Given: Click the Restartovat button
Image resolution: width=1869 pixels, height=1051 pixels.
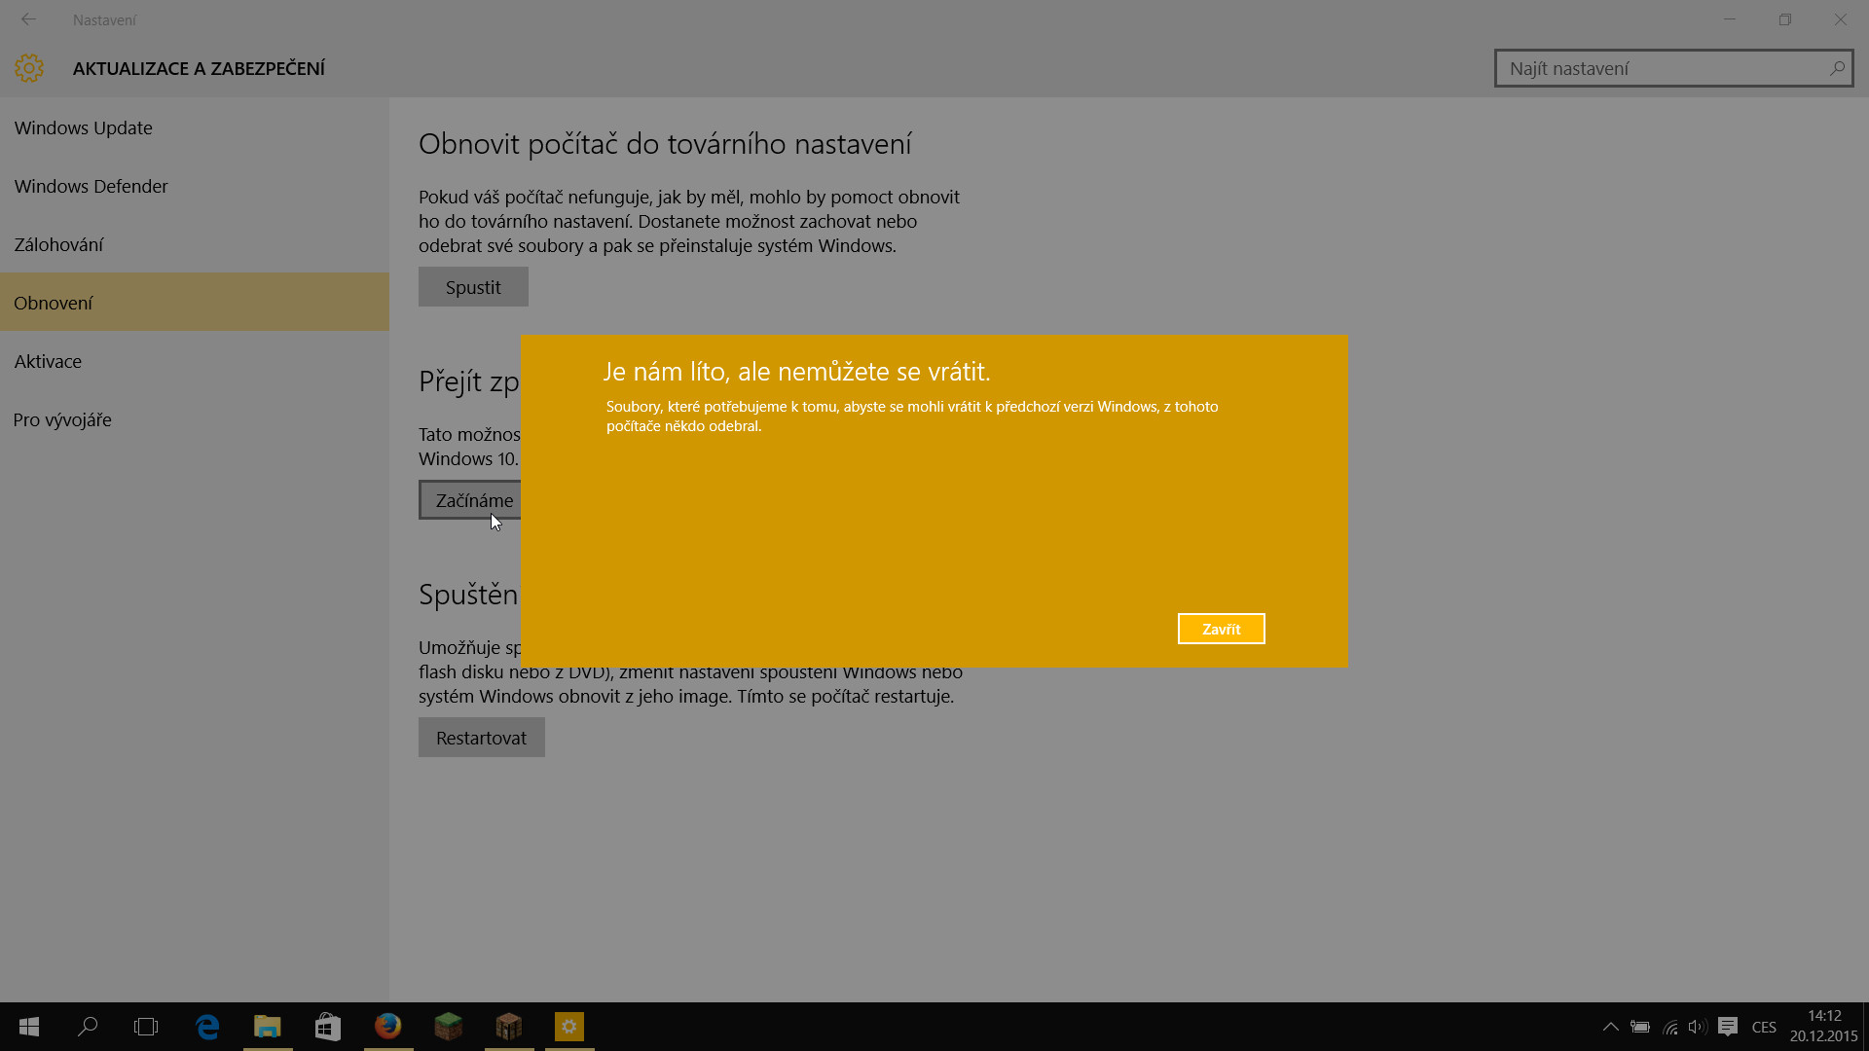Looking at the screenshot, I should pos(481,738).
